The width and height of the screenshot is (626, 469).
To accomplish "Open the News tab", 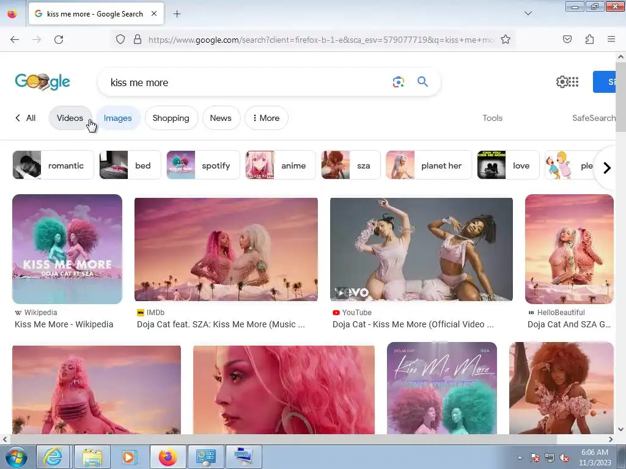I will click(221, 118).
